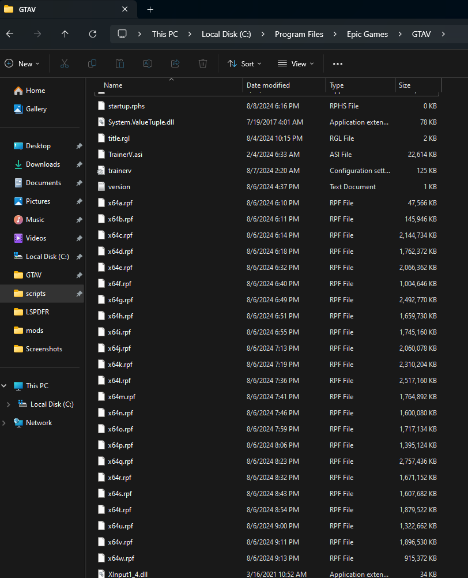This screenshot has height=578, width=468.
Task: Expand Local Disk (C:) under This PC
Action: click(8, 404)
